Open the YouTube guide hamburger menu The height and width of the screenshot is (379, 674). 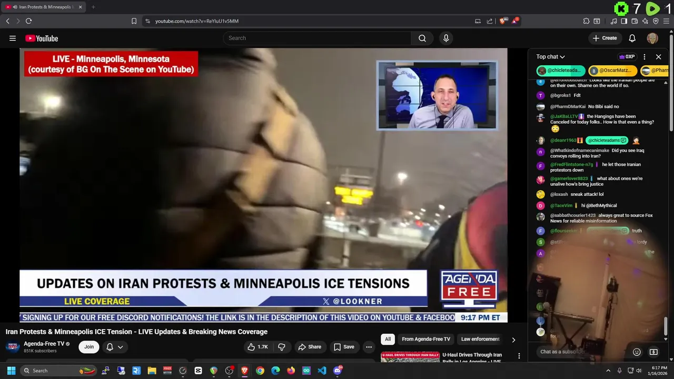pyautogui.click(x=13, y=38)
